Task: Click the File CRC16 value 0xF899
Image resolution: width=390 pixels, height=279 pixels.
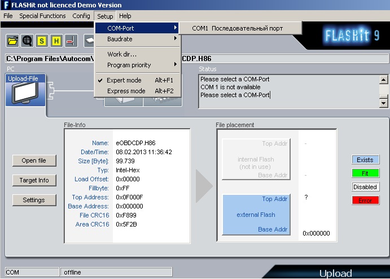Action: click(x=126, y=215)
